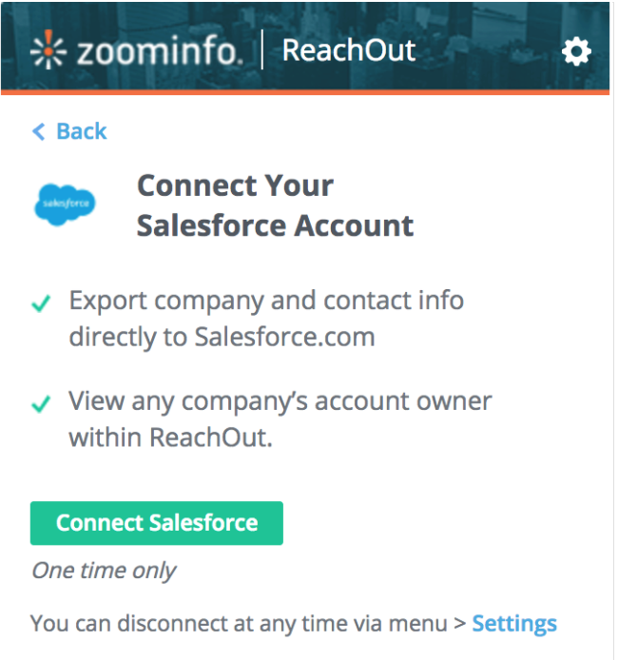Click the ZoomInfo starburst logo icon
618x660 pixels.
click(x=48, y=50)
